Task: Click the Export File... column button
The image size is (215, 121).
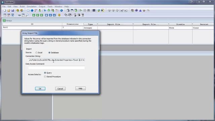Action: [x=151, y=24]
